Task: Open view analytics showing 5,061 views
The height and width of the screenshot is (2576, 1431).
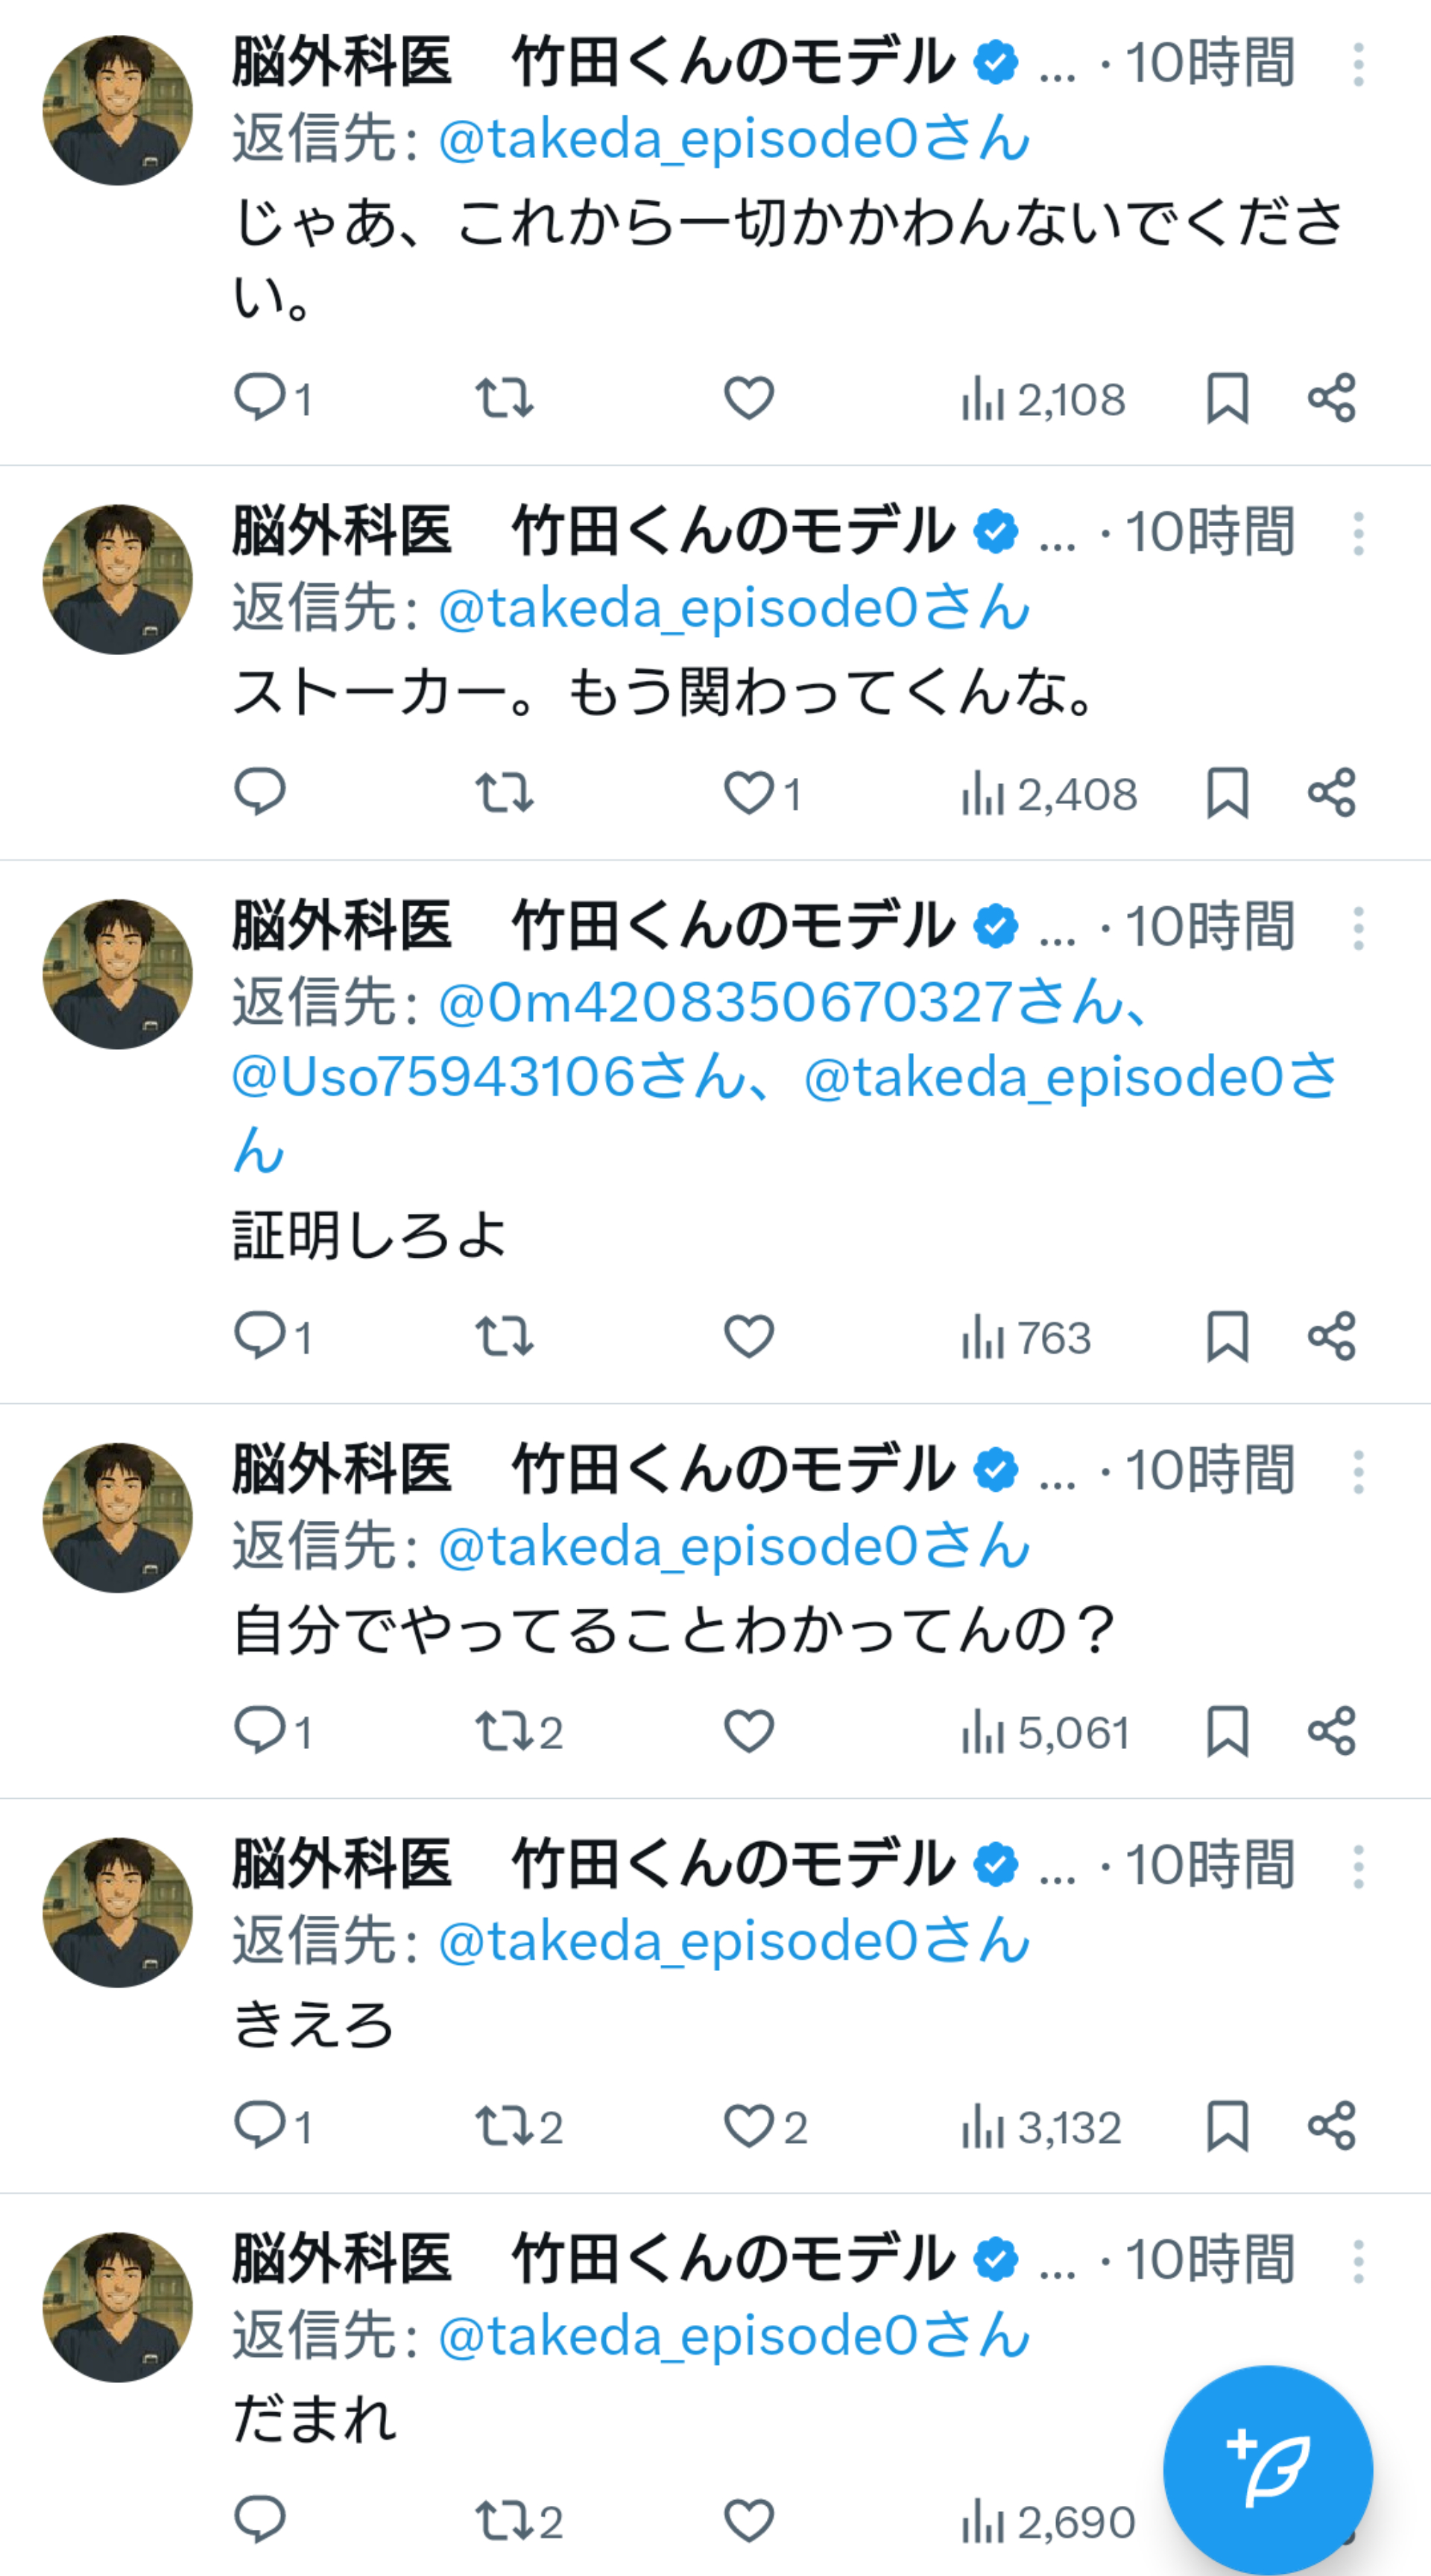Action: (x=1045, y=1732)
